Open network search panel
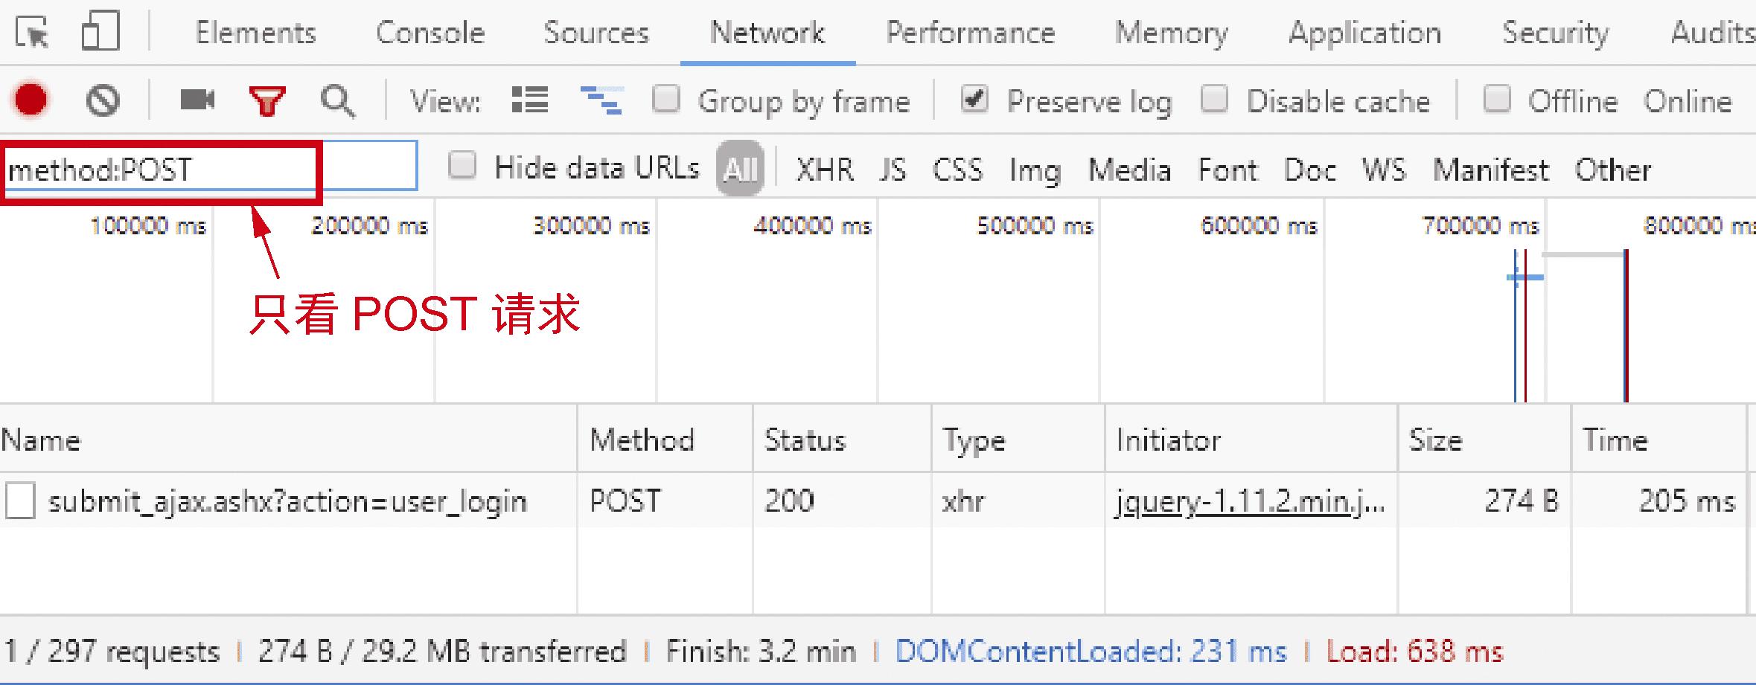Screen dimensions: 1756x685 click(336, 99)
